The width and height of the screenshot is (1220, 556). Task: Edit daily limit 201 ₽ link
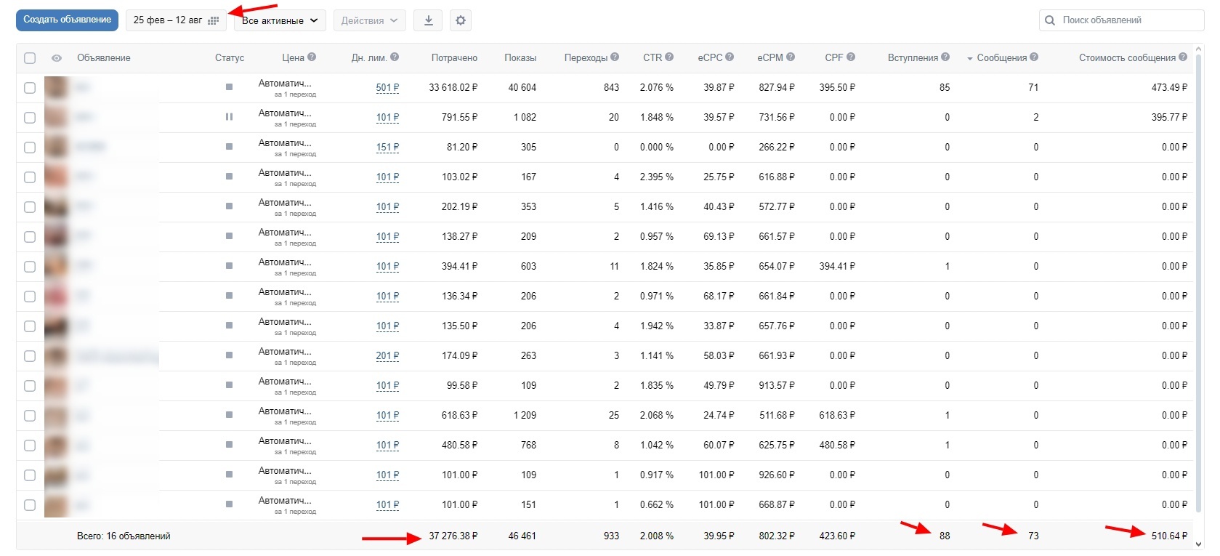point(387,356)
